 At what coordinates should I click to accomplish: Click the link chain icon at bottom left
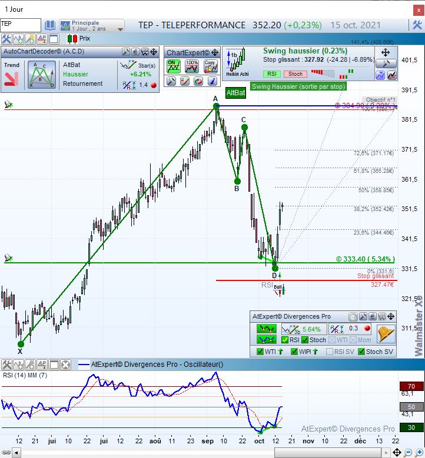click(6, 453)
